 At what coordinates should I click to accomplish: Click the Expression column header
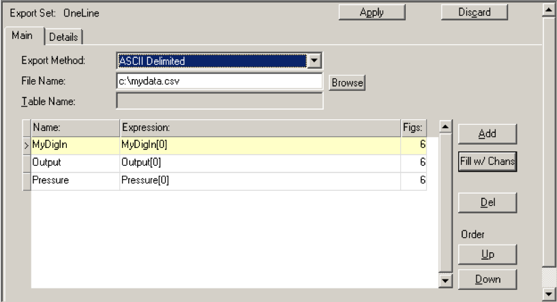[x=259, y=127]
